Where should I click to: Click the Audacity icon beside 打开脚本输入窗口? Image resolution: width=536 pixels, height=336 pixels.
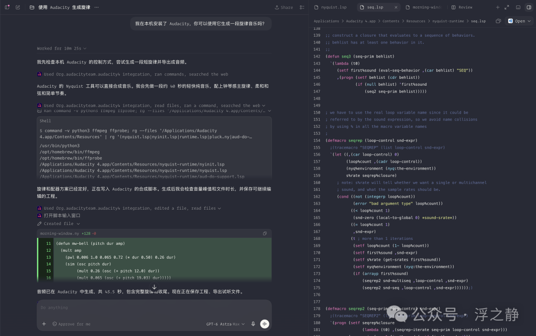[39, 216]
